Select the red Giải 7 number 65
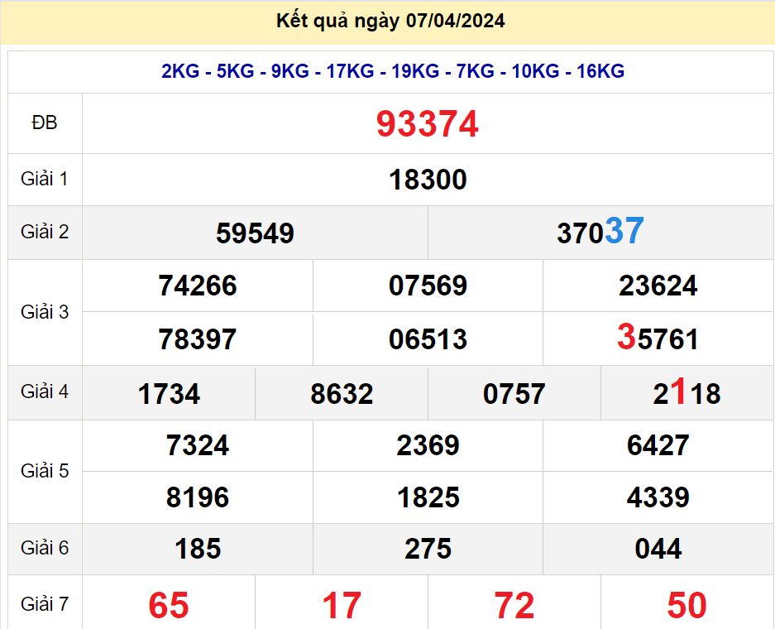This screenshot has width=775, height=629. tap(169, 606)
